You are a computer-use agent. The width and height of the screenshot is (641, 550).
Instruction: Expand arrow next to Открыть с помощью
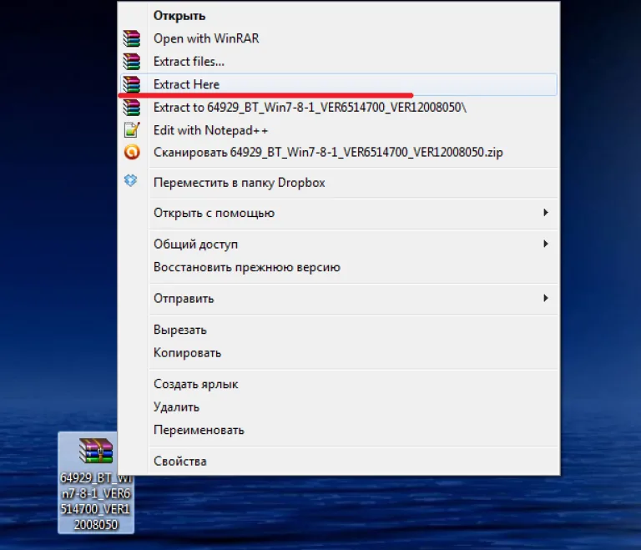[x=546, y=212]
